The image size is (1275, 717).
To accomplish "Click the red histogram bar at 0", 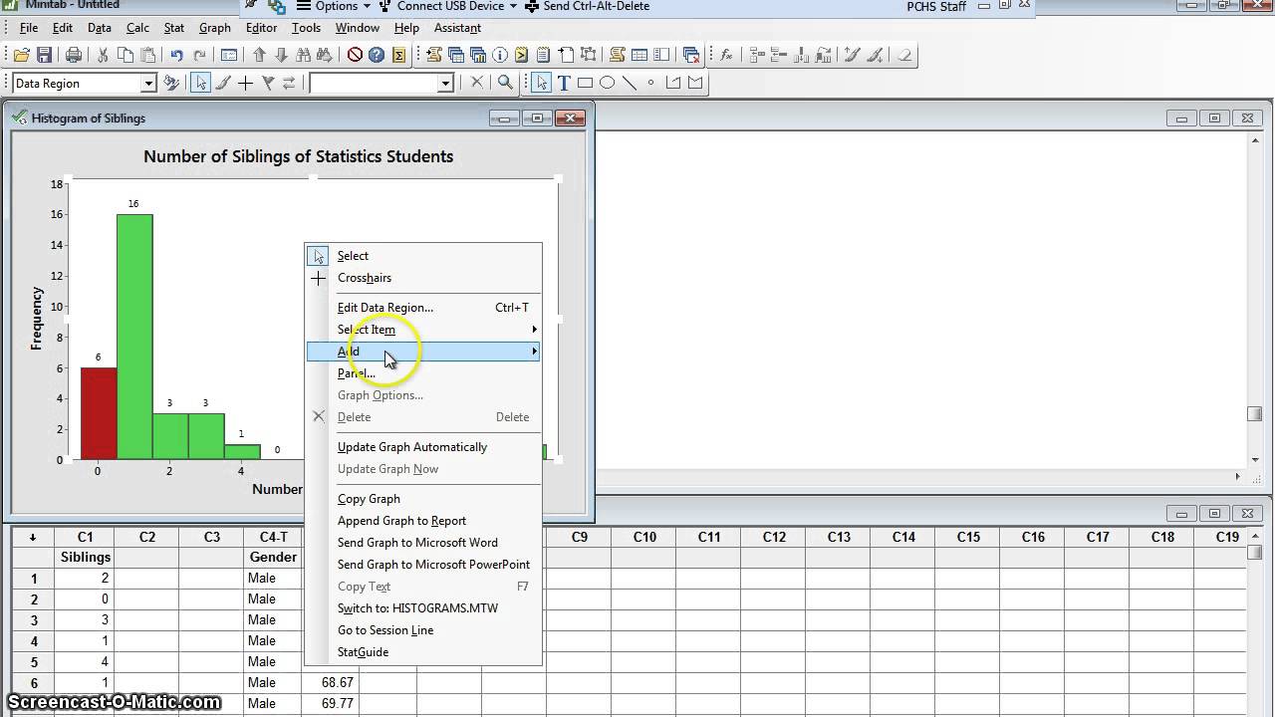I will pyautogui.click(x=99, y=413).
